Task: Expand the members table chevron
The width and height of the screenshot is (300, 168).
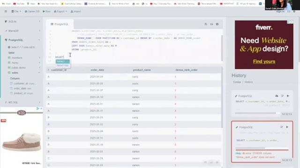Action: [39, 57]
